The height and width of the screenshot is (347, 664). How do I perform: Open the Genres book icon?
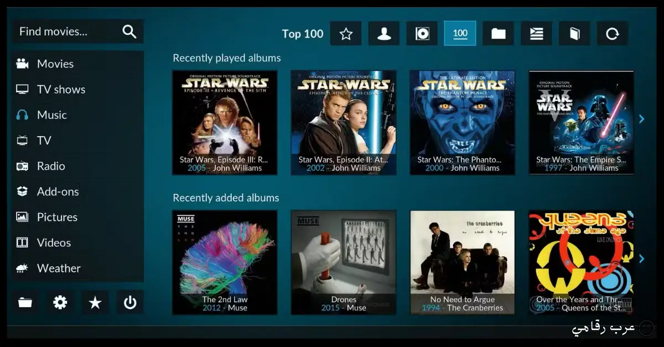pos(574,33)
